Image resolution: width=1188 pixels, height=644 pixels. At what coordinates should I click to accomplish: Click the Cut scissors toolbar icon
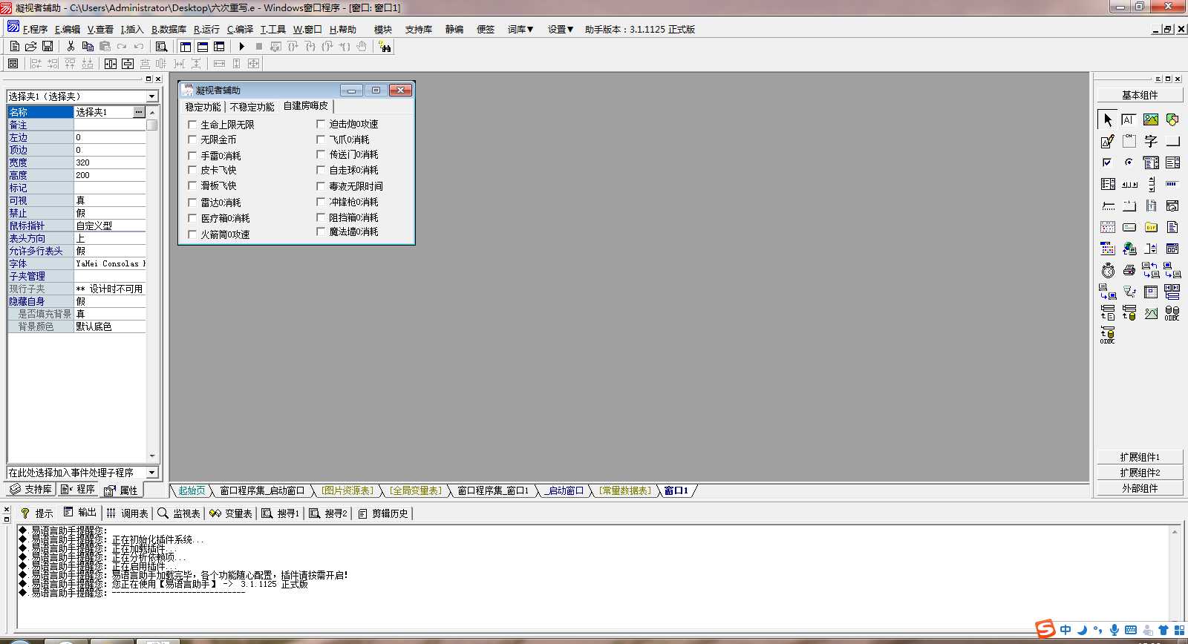tap(71, 47)
